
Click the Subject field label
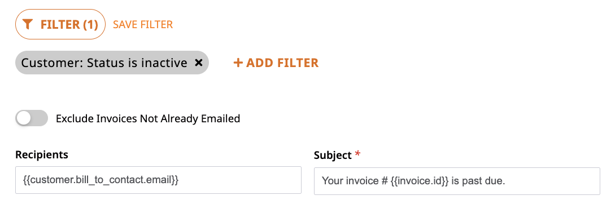click(x=333, y=156)
